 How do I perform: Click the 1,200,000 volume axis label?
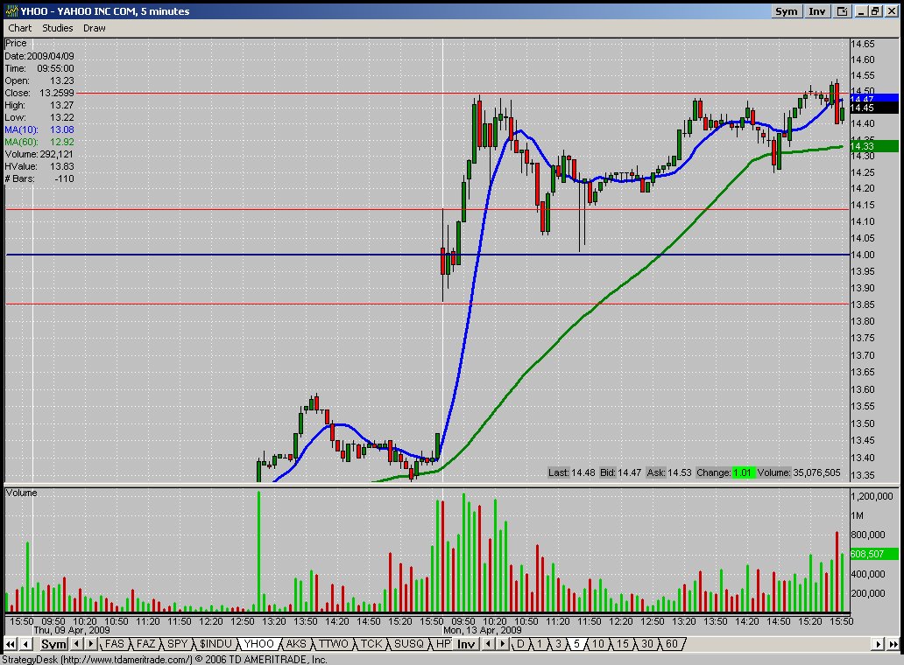872,496
